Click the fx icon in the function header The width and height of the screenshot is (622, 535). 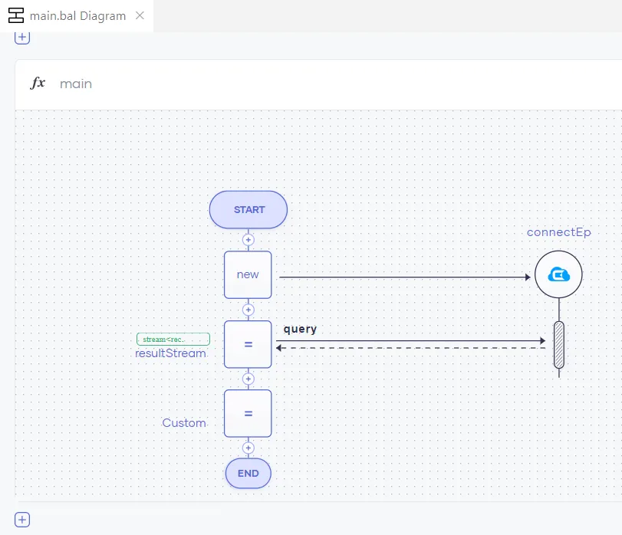pos(38,84)
